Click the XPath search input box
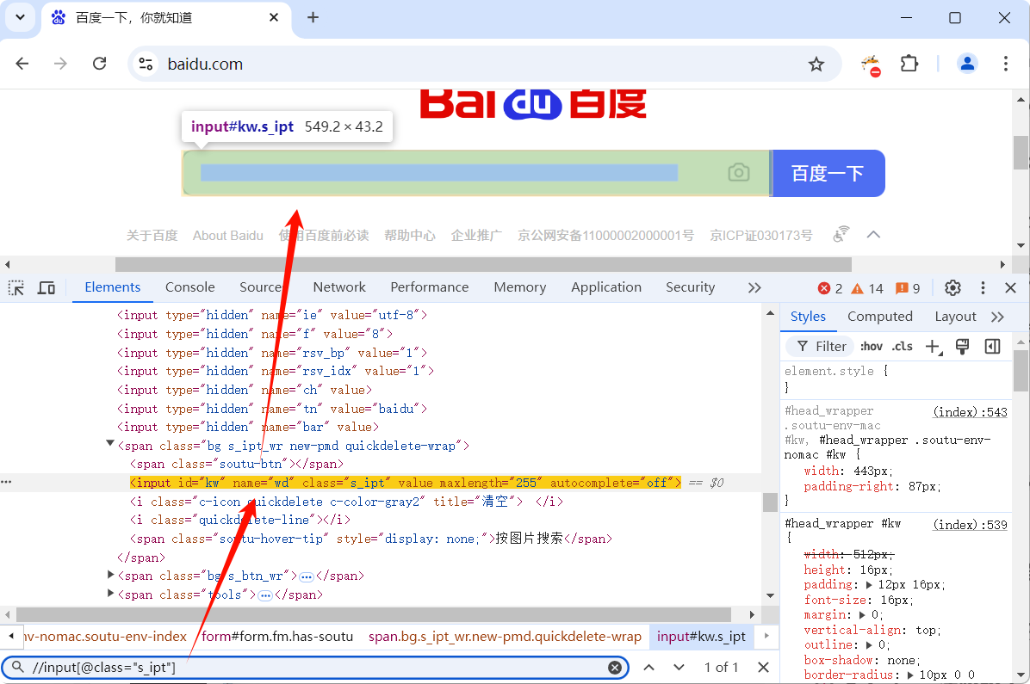 coord(315,668)
